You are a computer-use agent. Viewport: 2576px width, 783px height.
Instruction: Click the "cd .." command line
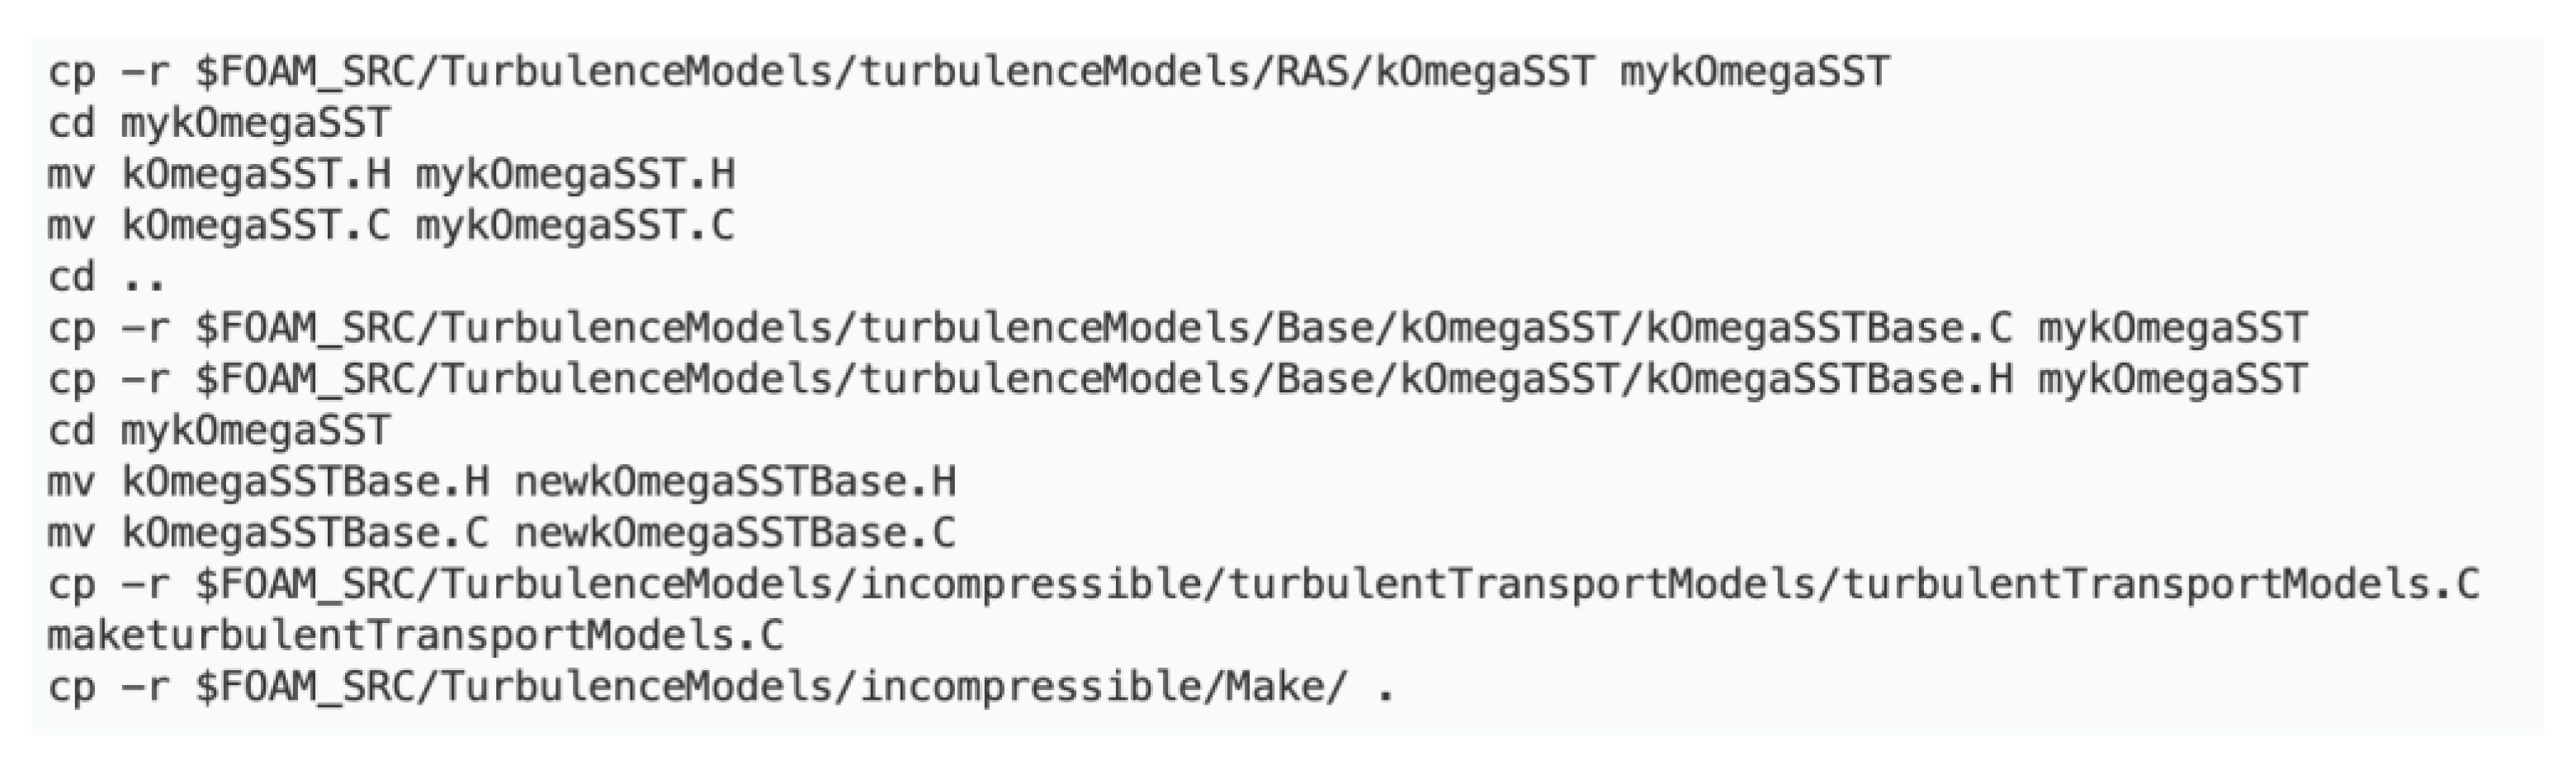tap(106, 277)
